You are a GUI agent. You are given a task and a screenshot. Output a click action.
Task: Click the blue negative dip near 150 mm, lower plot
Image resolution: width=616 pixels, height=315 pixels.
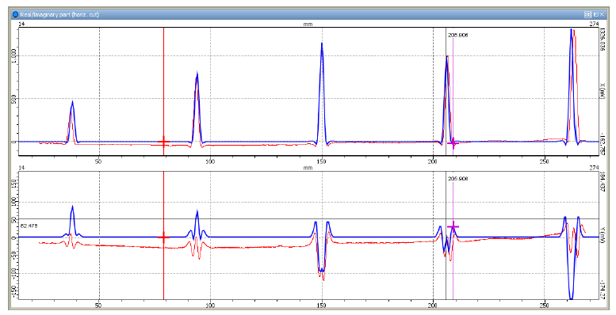point(322,270)
